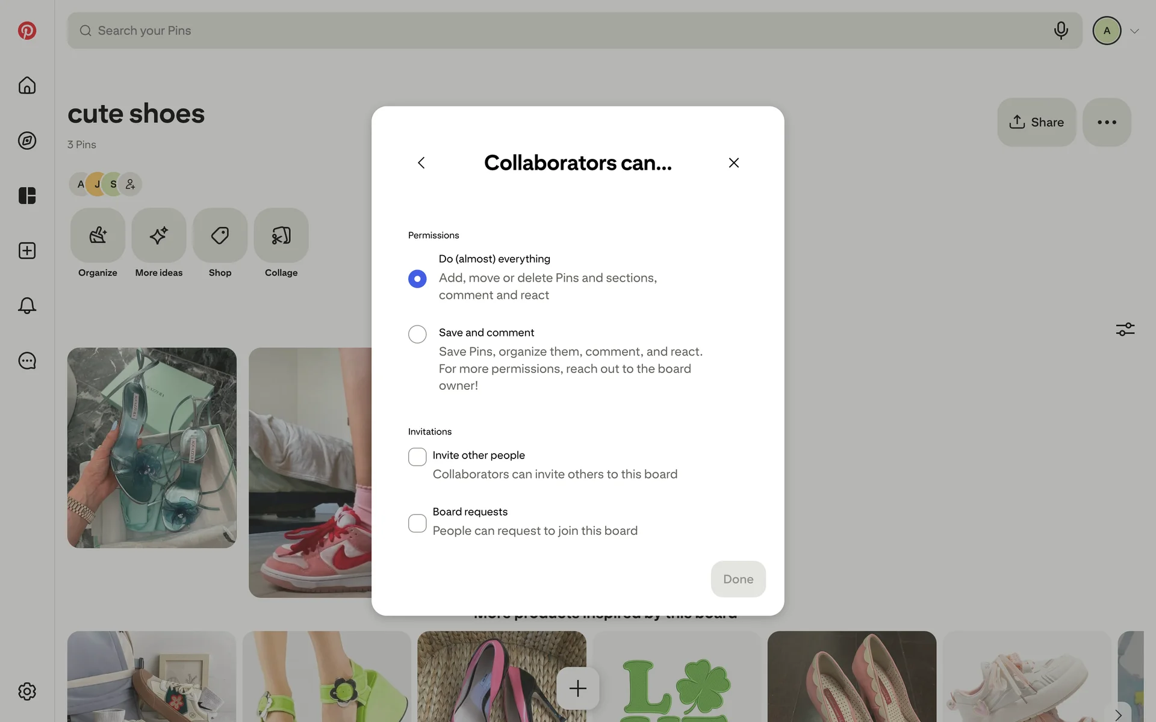Open the messages chat bubble icon
1156x722 pixels.
27,361
